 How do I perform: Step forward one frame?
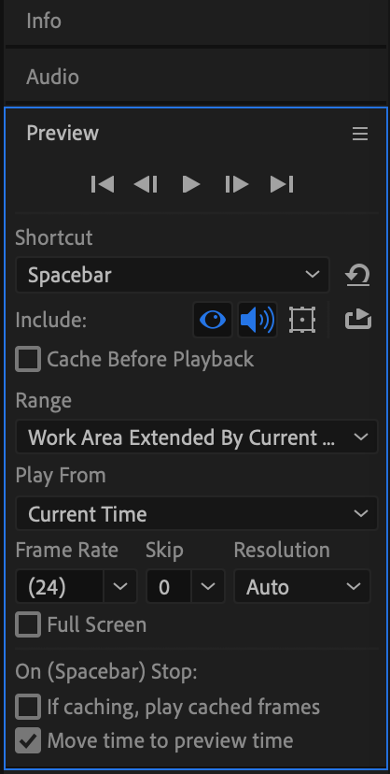(236, 184)
